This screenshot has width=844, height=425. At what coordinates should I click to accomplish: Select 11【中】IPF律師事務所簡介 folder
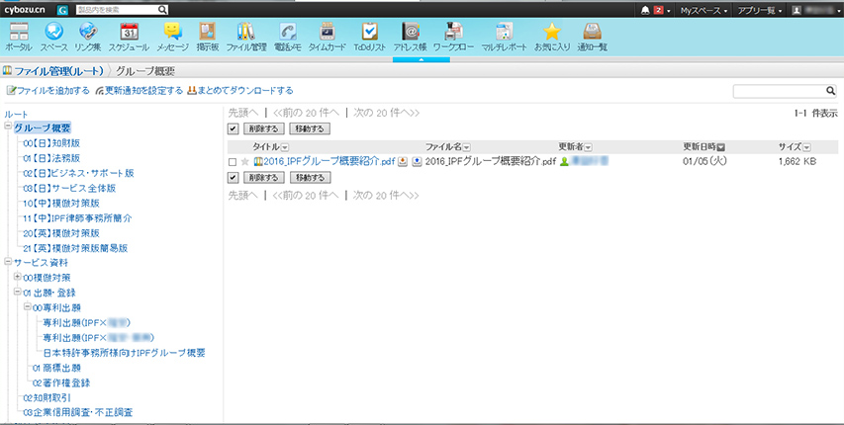(x=77, y=218)
